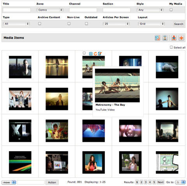Image resolution: width=187 pixels, height=186 pixels.
Task: Click the Search button
Action: (x=179, y=24)
